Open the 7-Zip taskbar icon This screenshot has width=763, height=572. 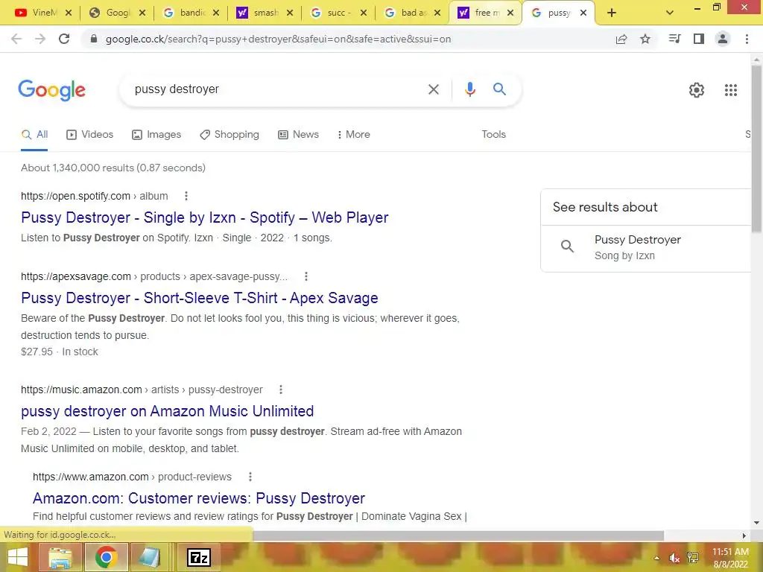coord(198,557)
